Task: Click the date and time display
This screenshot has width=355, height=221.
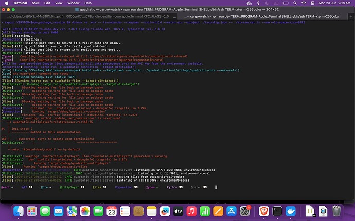Action: click(334, 3)
